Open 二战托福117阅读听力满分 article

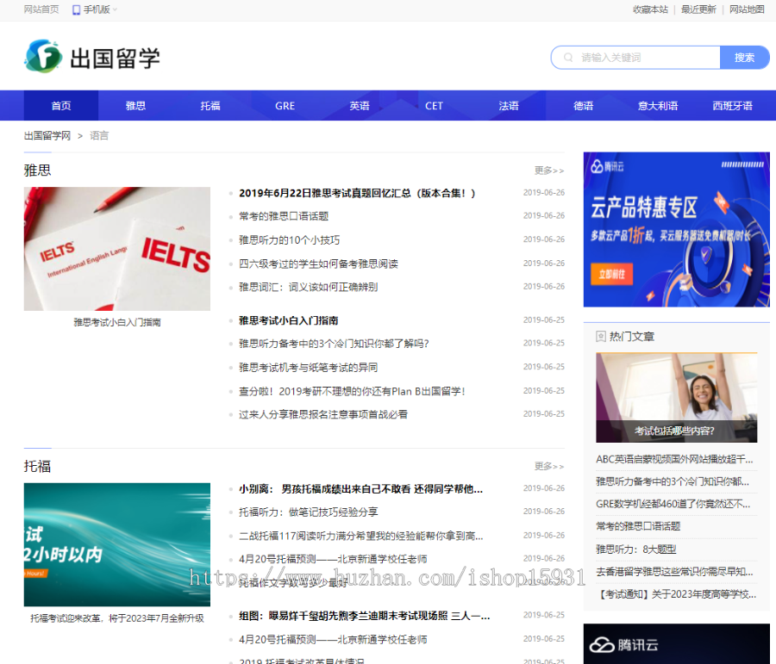coord(360,536)
